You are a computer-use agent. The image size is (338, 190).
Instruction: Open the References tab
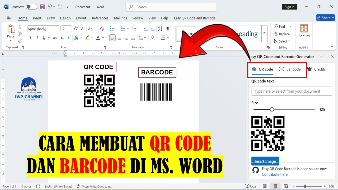pos(100,18)
